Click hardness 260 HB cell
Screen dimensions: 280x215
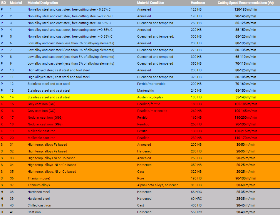click(x=196, y=111)
